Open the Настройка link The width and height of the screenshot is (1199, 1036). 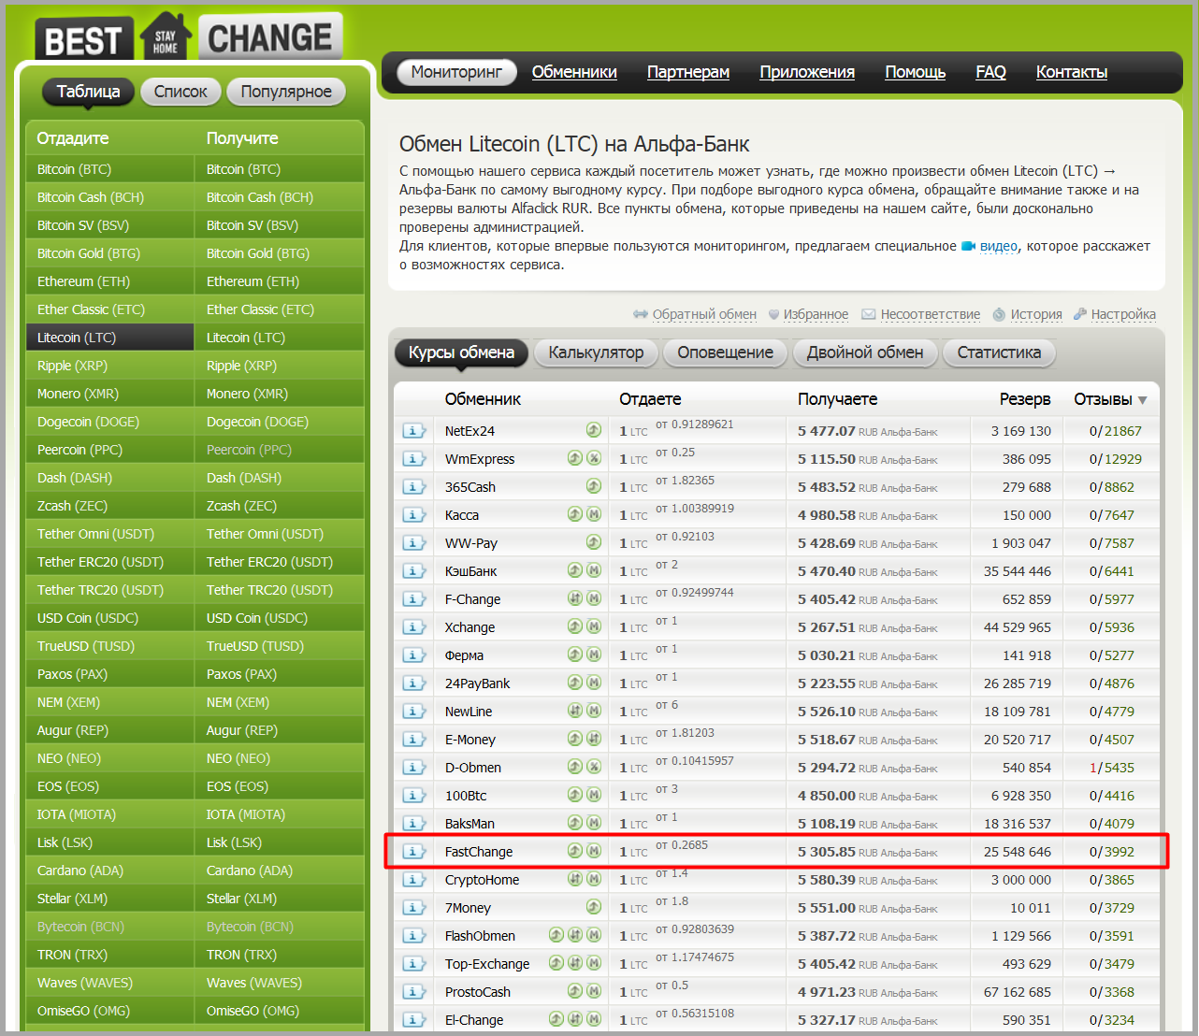1123,315
